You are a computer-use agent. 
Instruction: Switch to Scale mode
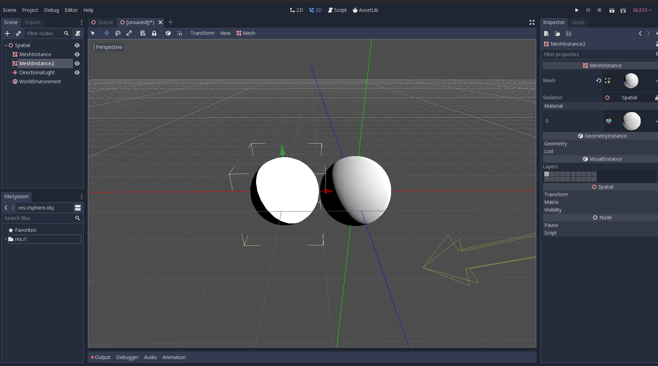(x=129, y=33)
